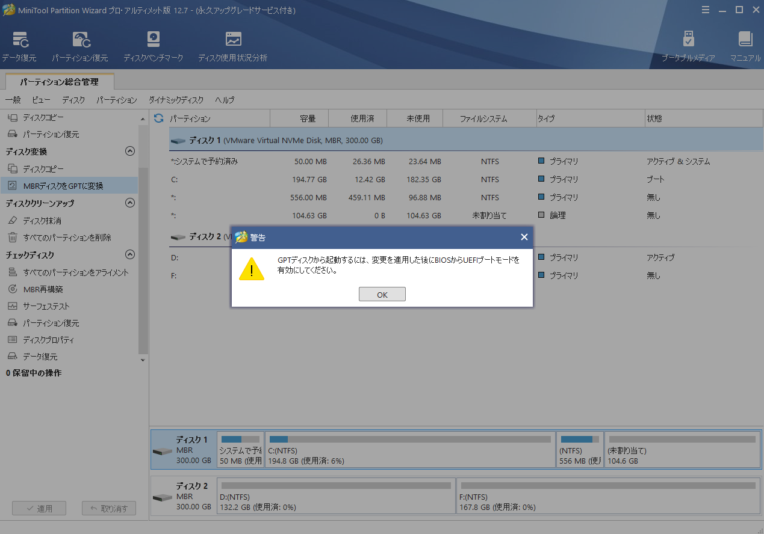Image resolution: width=764 pixels, height=534 pixels.
Task: Collapse the ディスククリーンアップ section
Action: click(x=129, y=203)
